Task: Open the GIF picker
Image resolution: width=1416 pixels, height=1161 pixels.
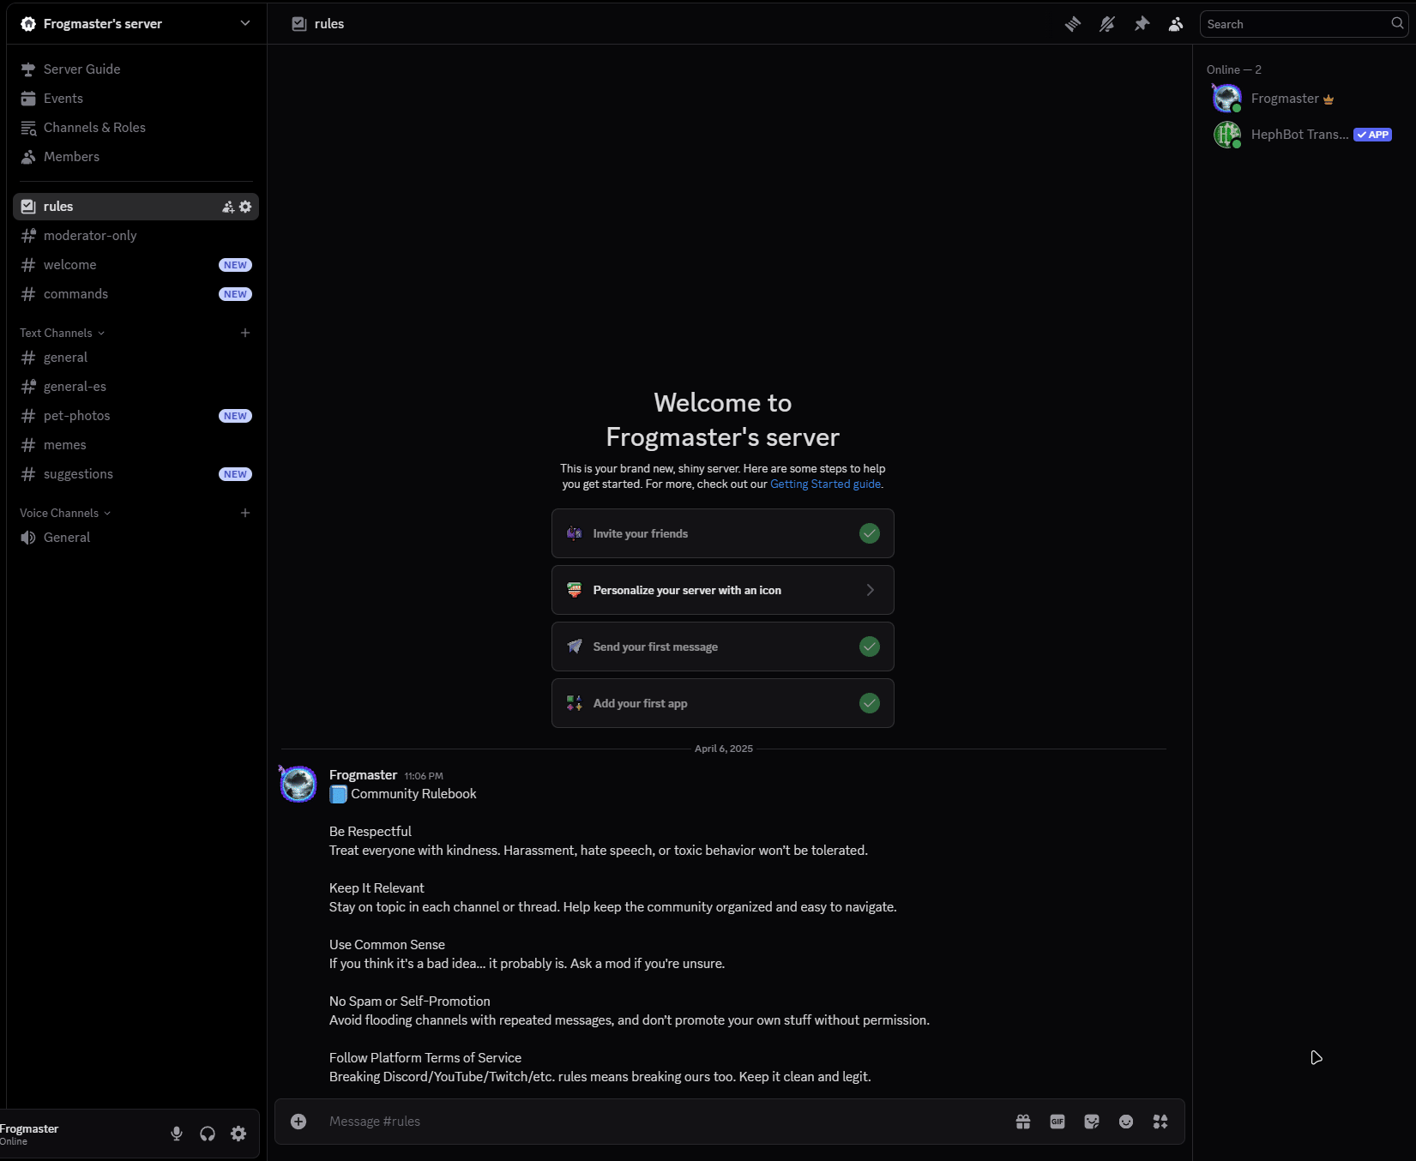Action: [x=1057, y=1122]
